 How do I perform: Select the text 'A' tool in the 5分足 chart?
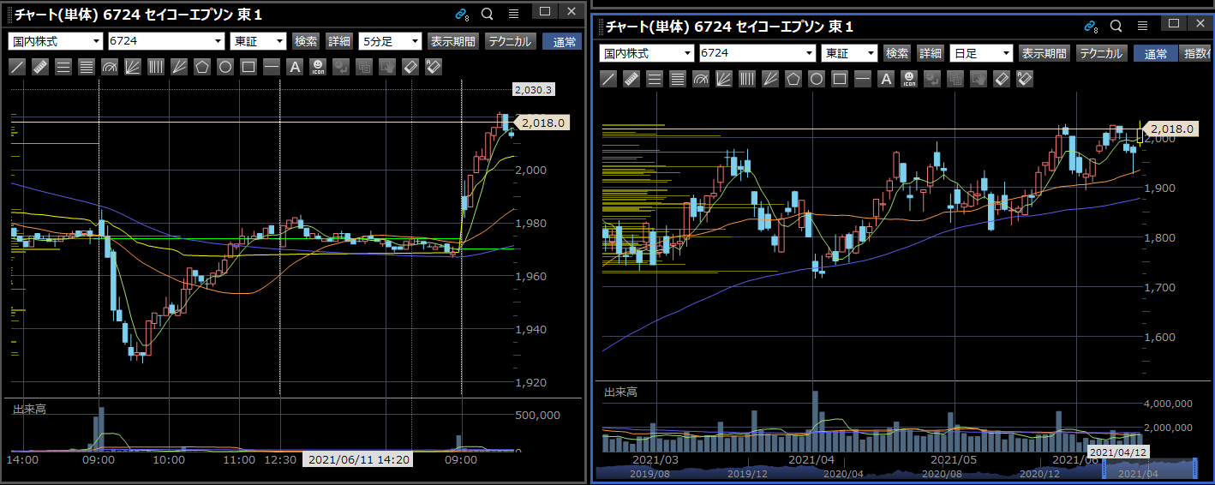pos(295,67)
